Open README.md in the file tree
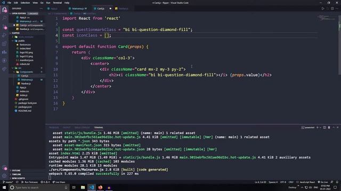 pos(25,111)
